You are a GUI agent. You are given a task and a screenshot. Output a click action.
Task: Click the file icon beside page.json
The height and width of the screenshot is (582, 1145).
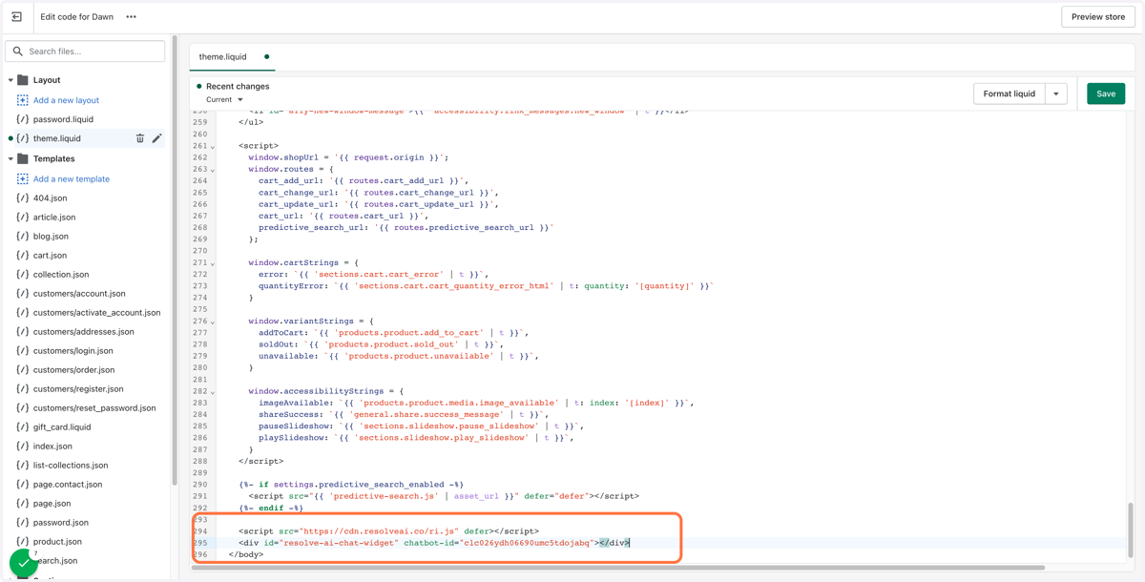click(23, 503)
